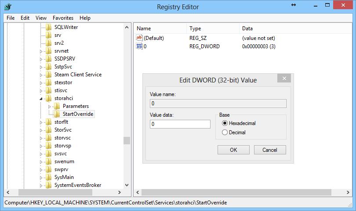Click the Steam Client Service folder icon
356x211 pixels.
point(49,75)
